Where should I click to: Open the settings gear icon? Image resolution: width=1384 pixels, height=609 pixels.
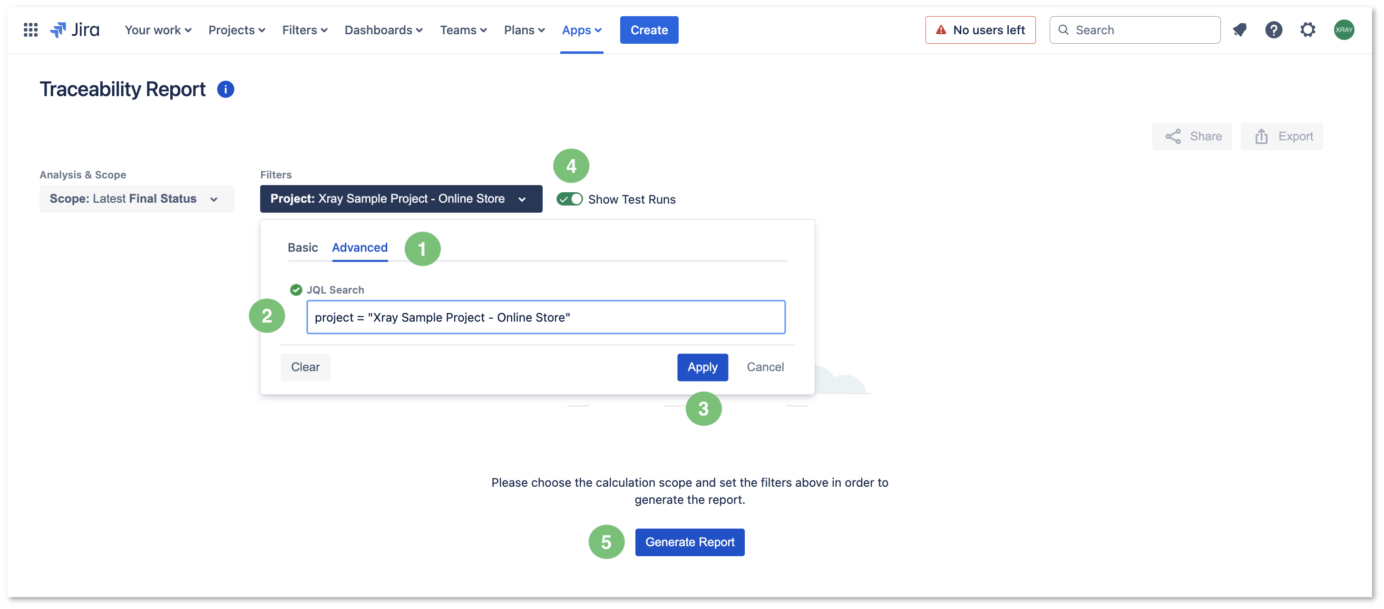[1308, 30]
